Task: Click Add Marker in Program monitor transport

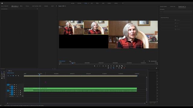Action: [x=94, y=66]
